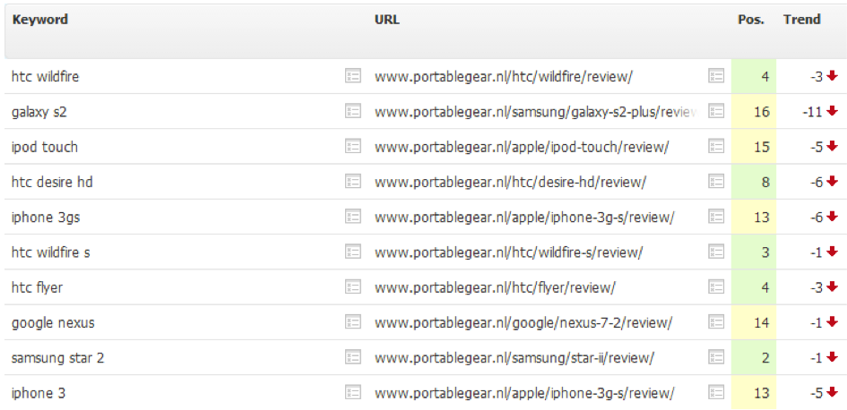This screenshot has height=410, width=847.
Task: Select the iphone 3 keyword row
Action: click(x=423, y=393)
